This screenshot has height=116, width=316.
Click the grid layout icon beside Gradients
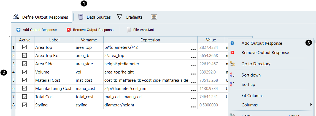(154, 17)
